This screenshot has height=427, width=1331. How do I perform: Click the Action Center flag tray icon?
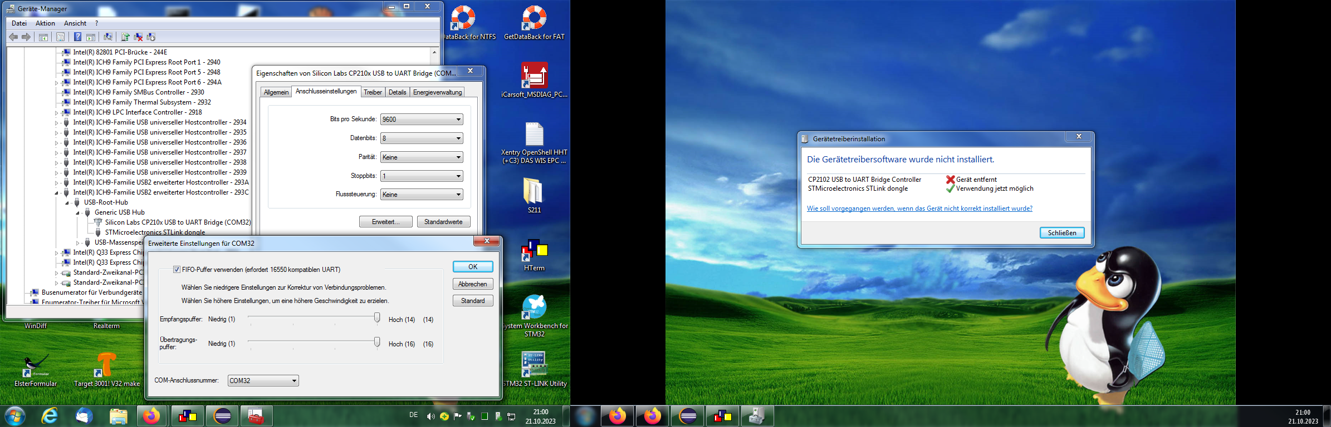pos(458,416)
